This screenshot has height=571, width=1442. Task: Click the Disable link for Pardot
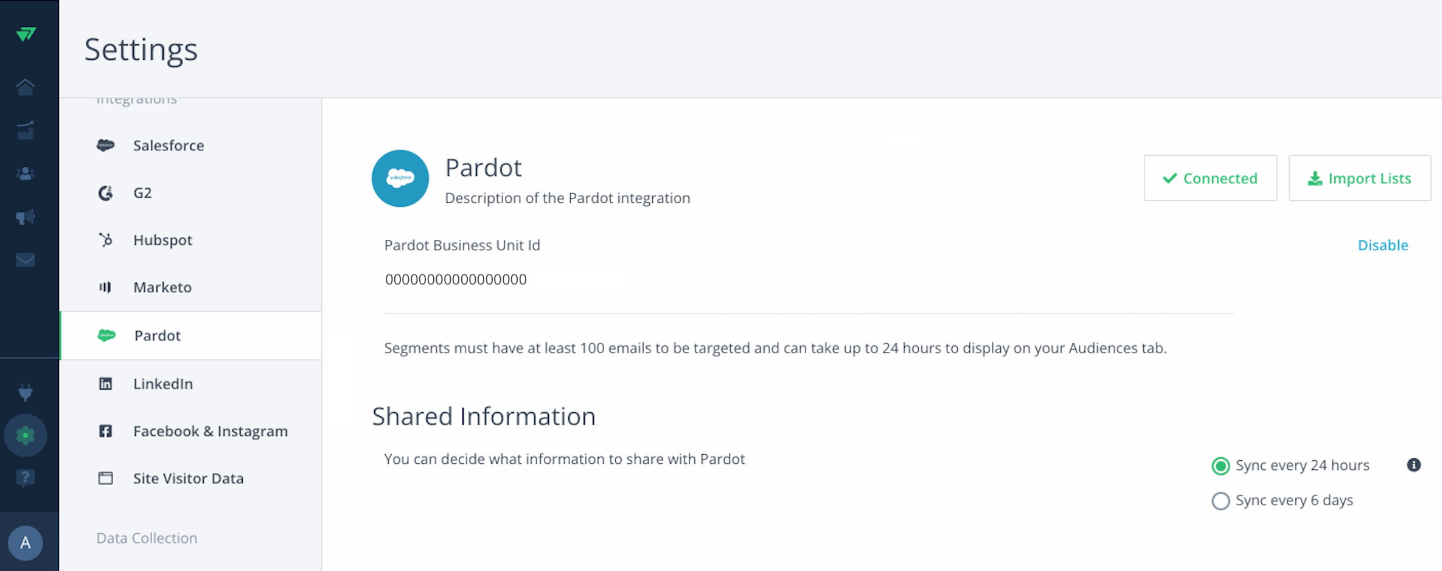[x=1382, y=245]
